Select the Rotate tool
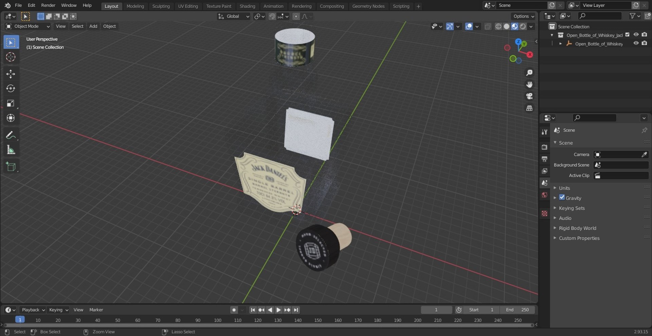 coord(11,88)
